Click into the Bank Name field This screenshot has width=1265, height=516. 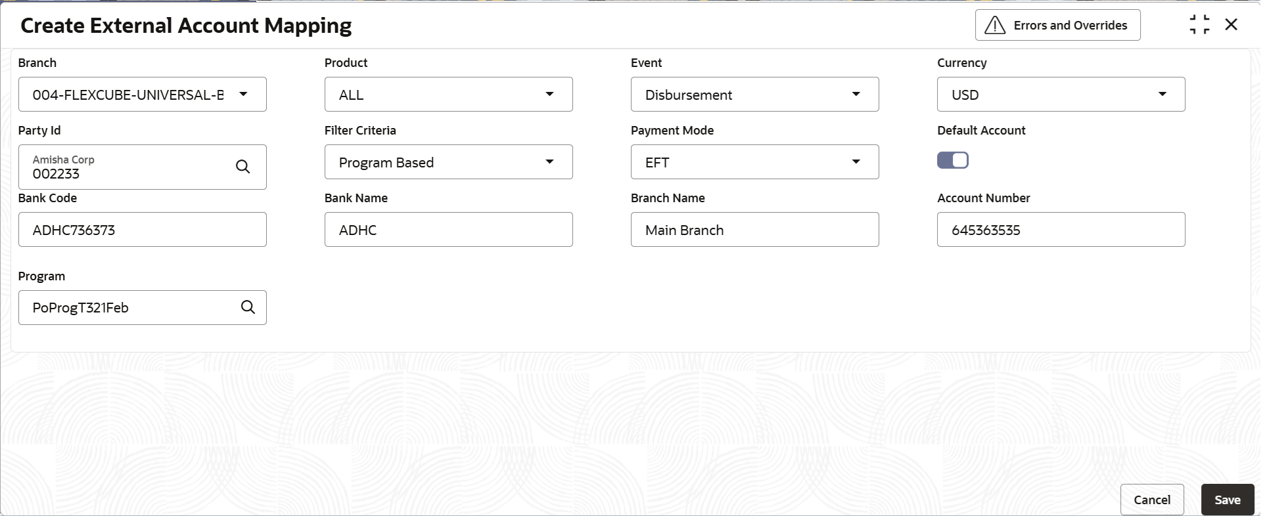(x=449, y=230)
